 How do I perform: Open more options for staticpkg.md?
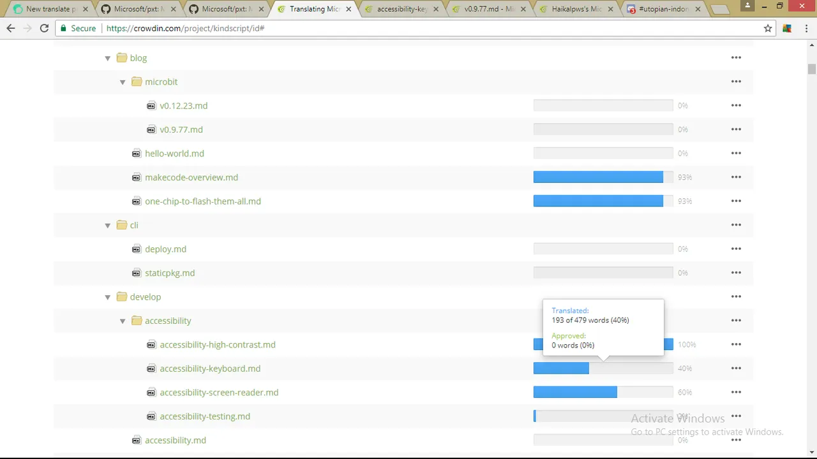point(736,273)
